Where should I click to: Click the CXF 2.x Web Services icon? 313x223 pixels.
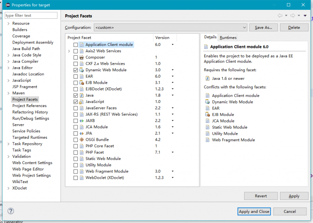pyautogui.click(x=82, y=64)
